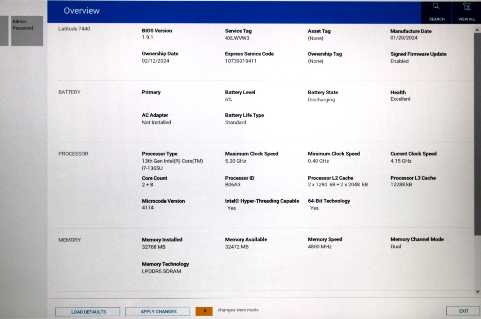Click the Asset Tag label
Viewport: 481px width, 319px height.
pyautogui.click(x=319, y=31)
